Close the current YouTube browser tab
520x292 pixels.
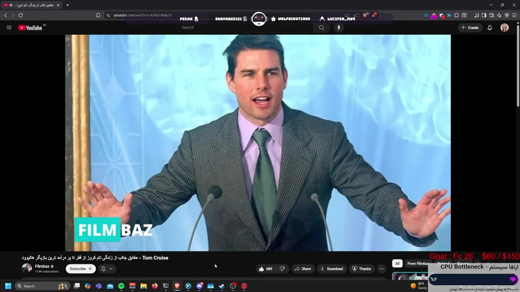(58, 5)
